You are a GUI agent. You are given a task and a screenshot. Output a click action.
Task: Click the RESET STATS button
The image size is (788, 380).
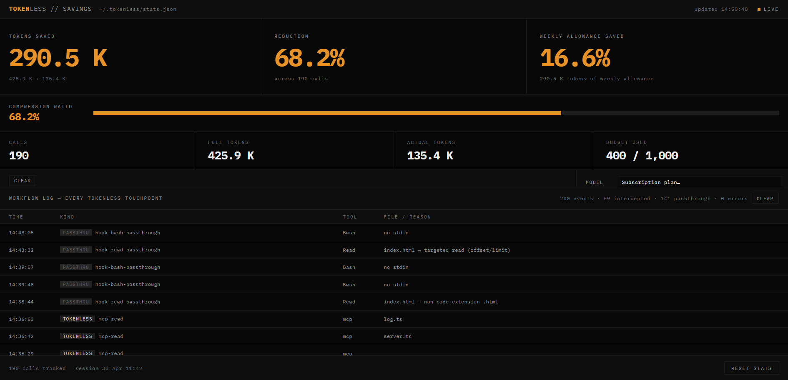[751, 368]
